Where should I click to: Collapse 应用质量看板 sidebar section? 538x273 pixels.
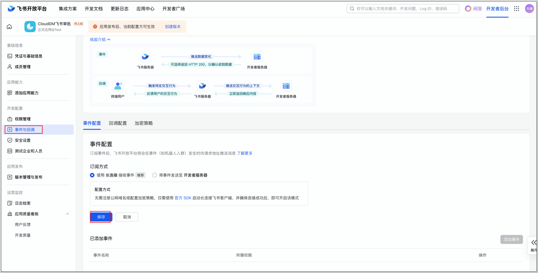[x=67, y=214]
